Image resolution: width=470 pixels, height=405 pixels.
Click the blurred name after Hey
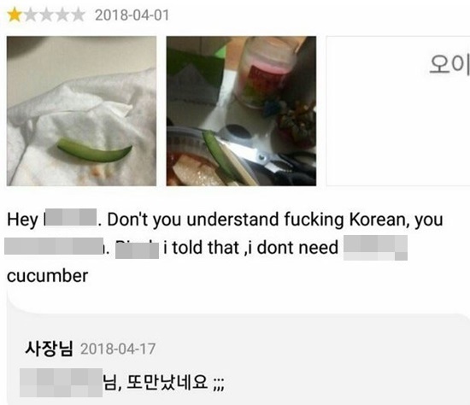pos(71,217)
